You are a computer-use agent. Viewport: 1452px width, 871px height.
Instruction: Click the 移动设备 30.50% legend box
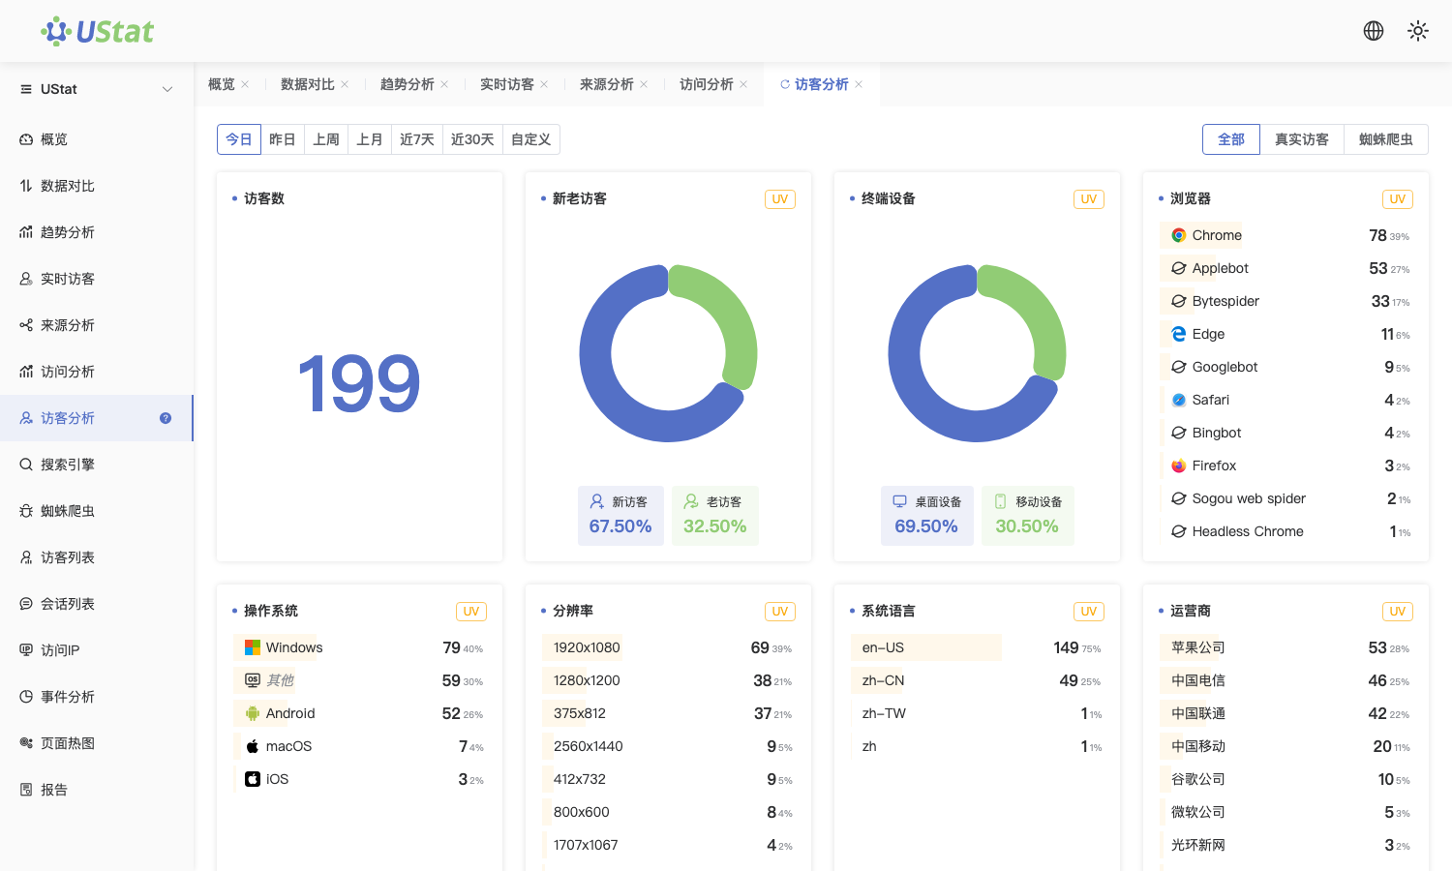(x=1027, y=516)
